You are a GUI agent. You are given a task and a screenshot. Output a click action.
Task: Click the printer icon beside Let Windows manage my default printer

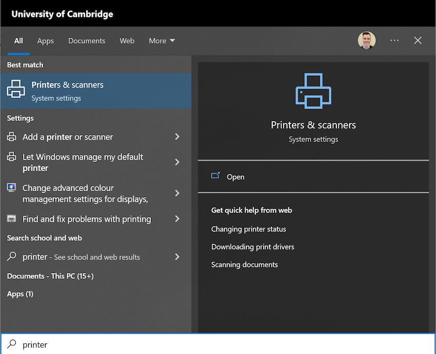pos(11,157)
